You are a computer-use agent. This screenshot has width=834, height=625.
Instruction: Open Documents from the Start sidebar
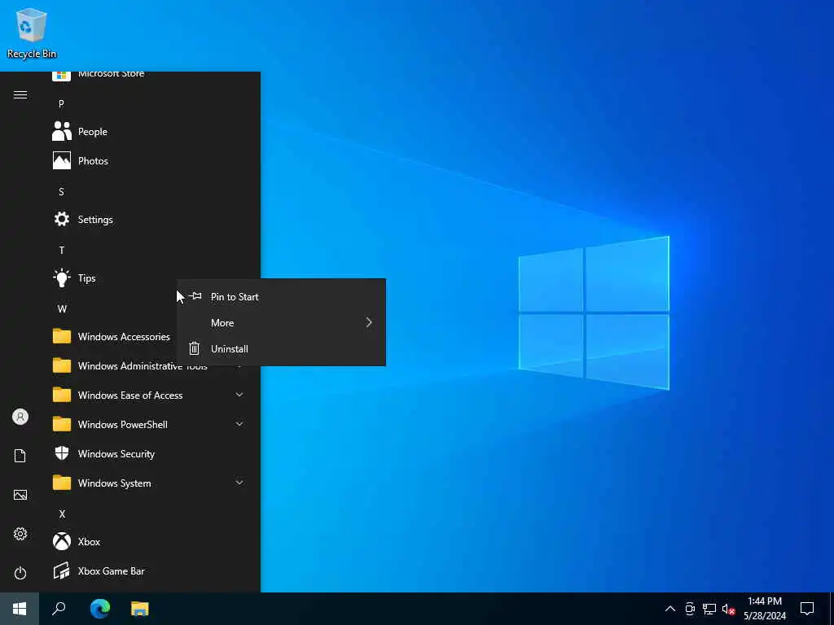(20, 456)
